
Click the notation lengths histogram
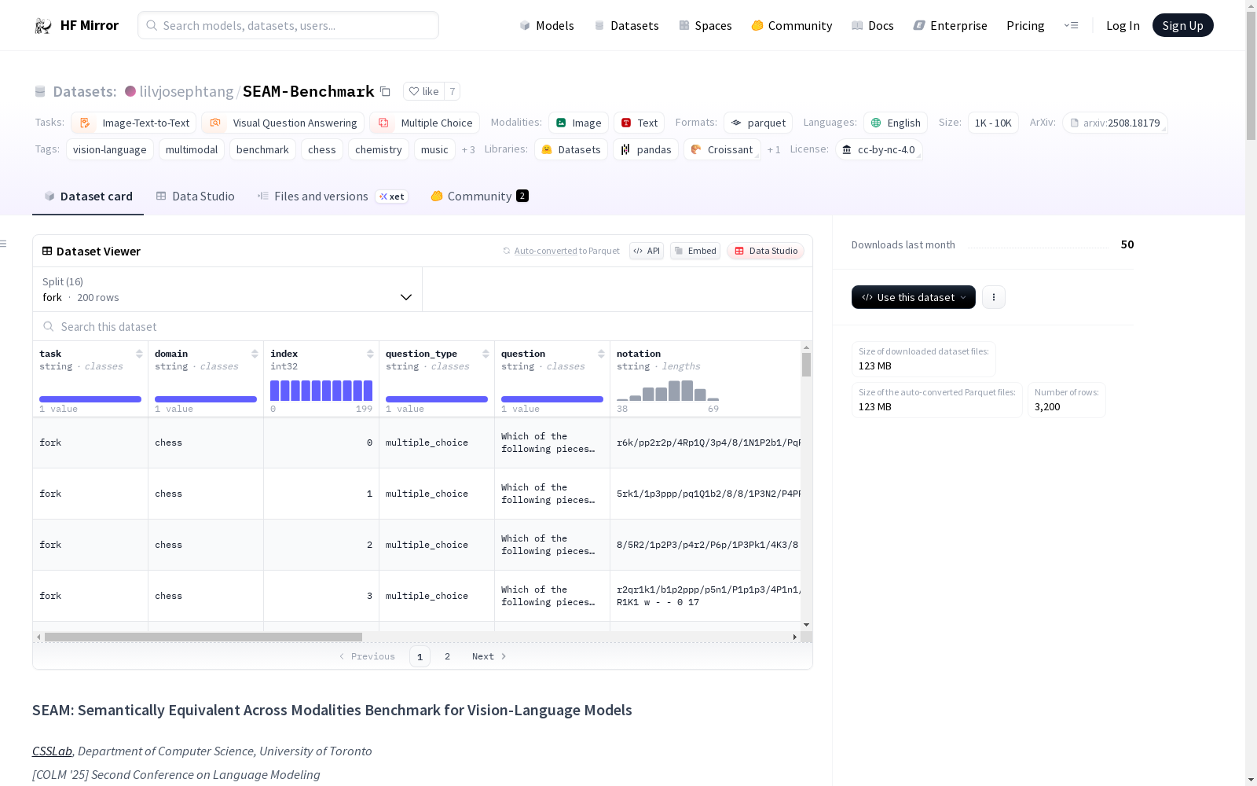(x=668, y=391)
